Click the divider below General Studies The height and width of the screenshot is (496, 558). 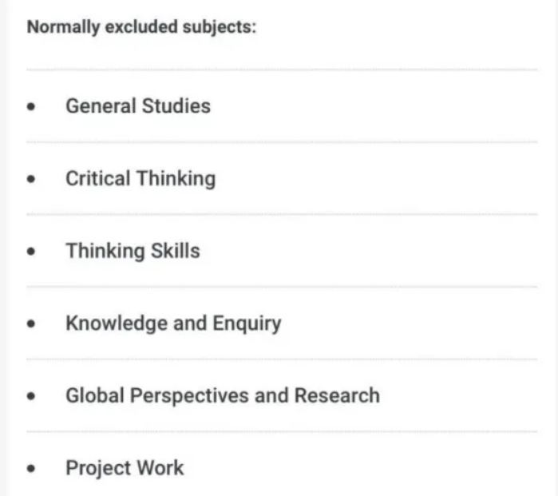(x=282, y=142)
